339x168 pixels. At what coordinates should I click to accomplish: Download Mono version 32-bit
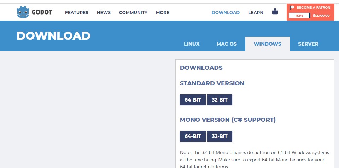(x=220, y=136)
